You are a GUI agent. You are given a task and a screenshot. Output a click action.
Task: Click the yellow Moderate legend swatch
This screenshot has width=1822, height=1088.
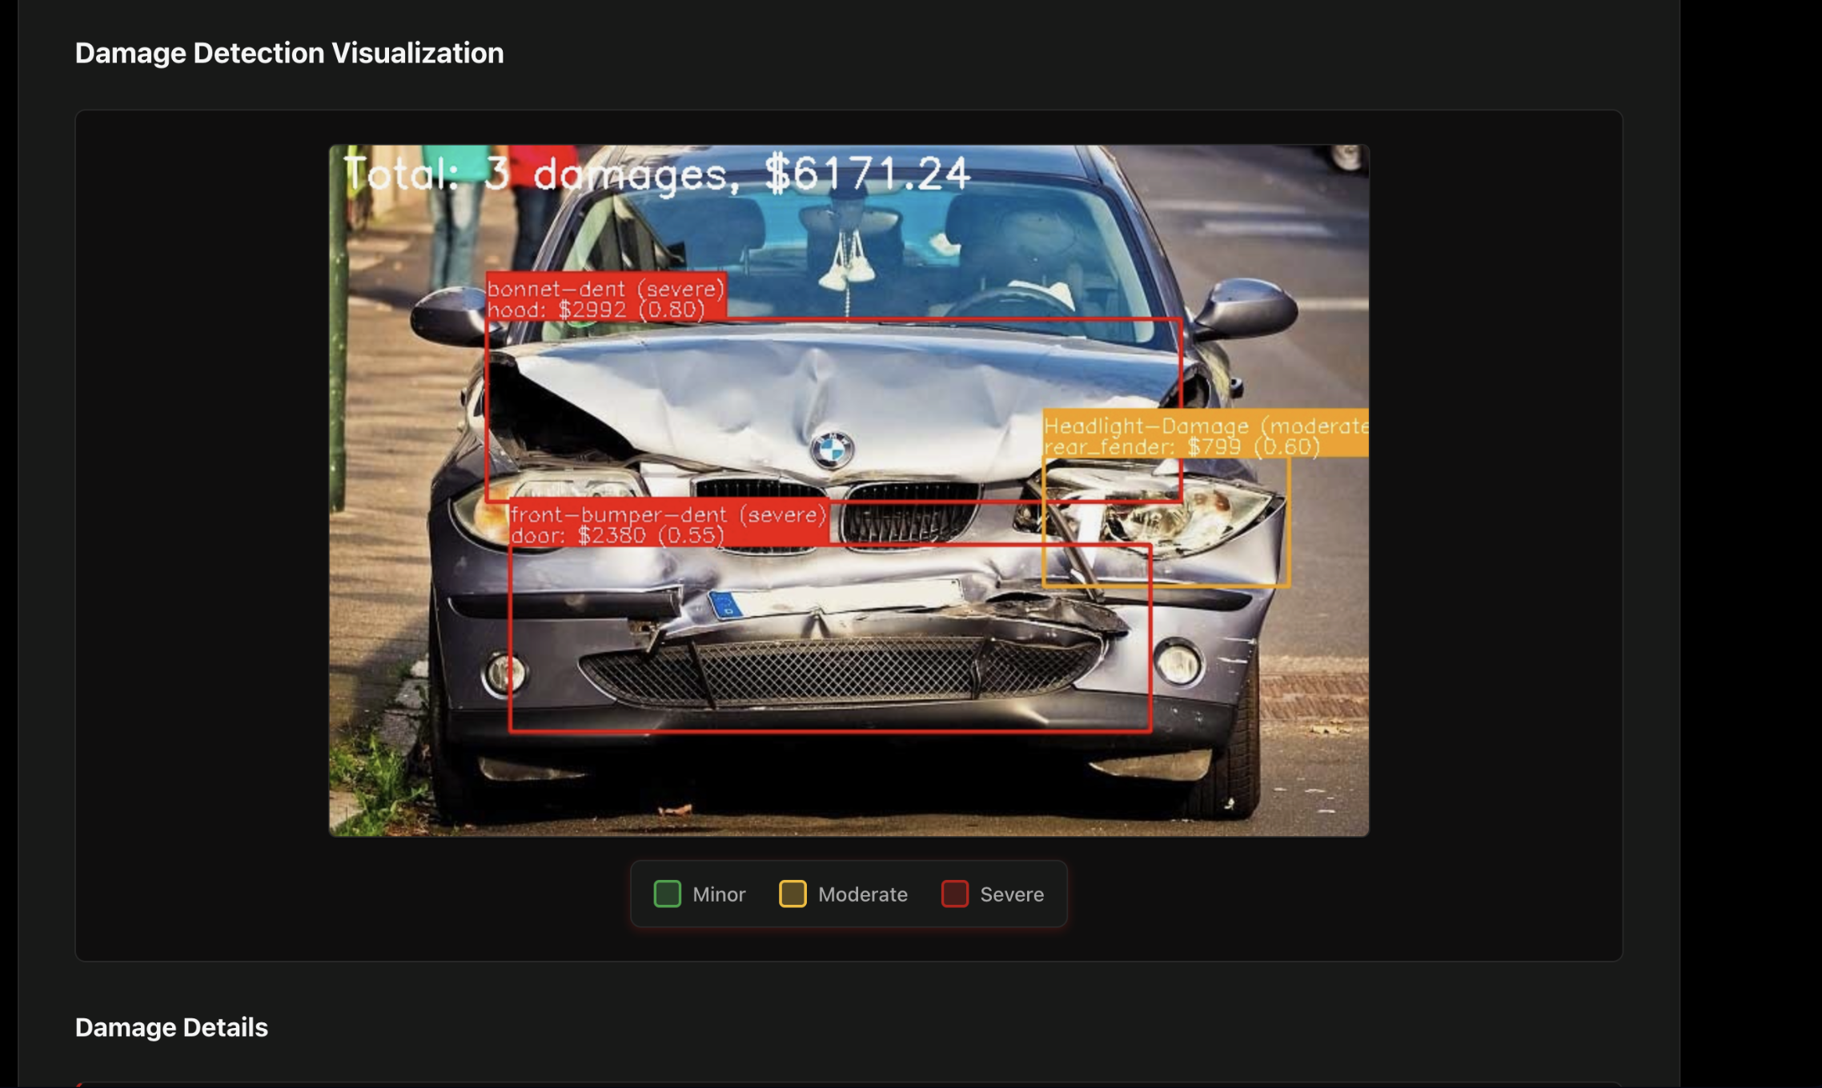pos(793,894)
